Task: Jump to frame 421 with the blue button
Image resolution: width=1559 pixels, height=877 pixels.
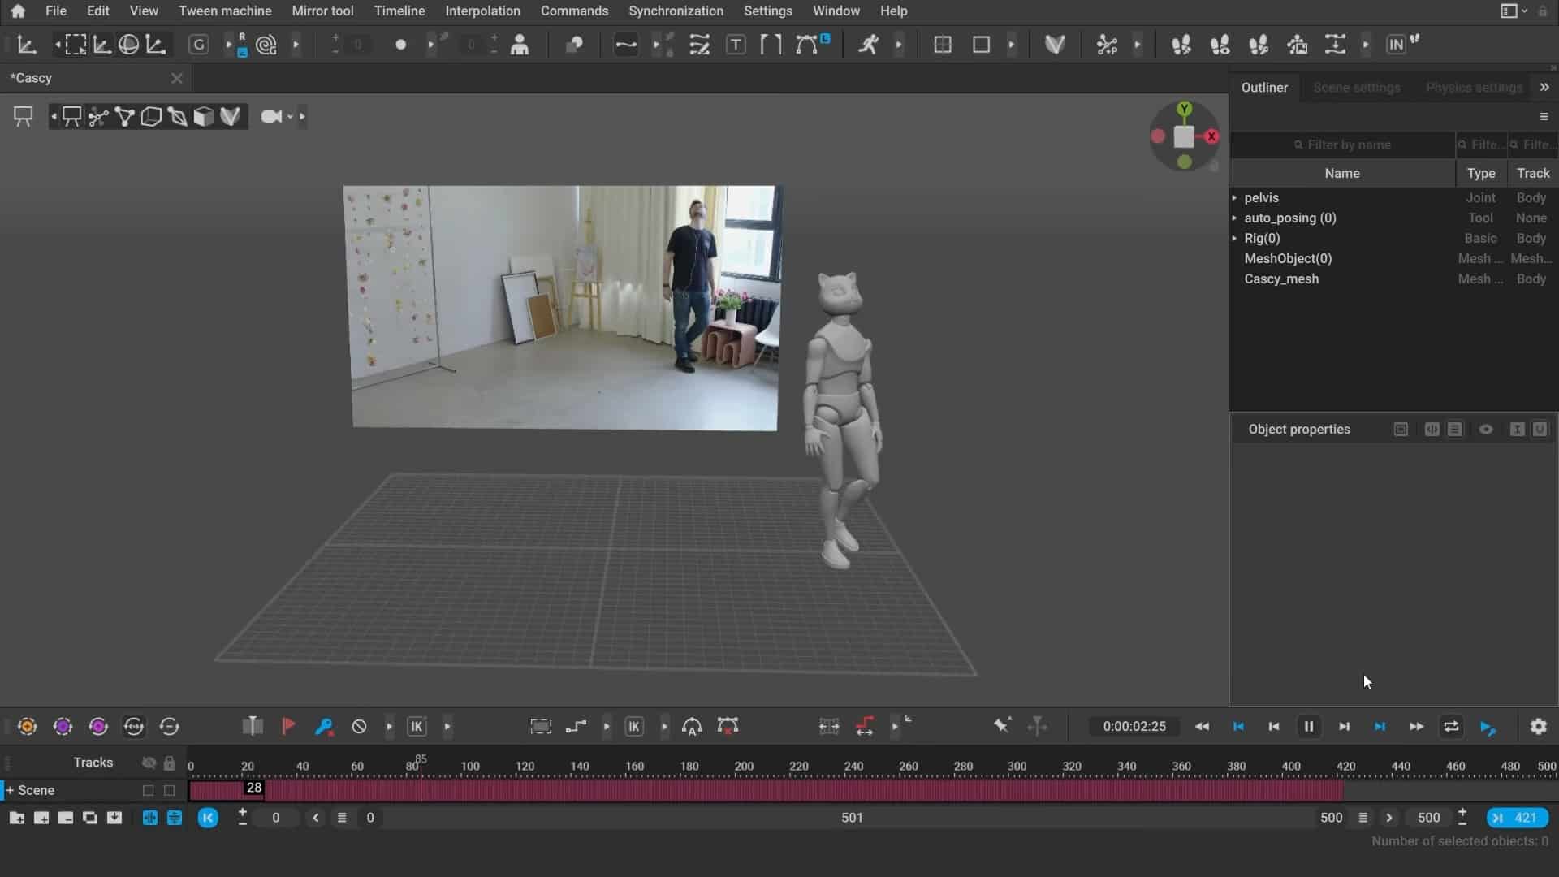Action: (x=1517, y=817)
